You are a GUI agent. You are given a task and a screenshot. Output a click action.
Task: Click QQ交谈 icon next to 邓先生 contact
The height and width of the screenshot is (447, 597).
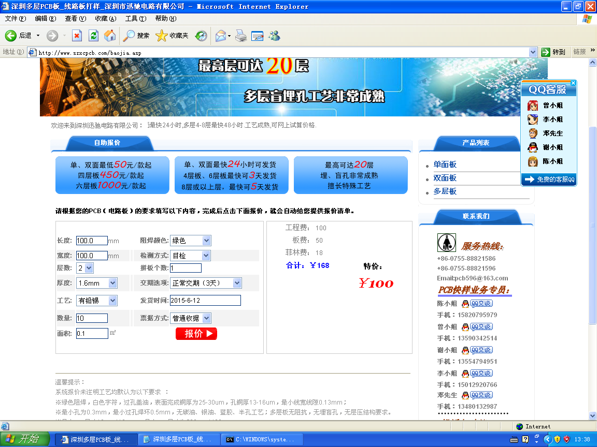click(477, 395)
